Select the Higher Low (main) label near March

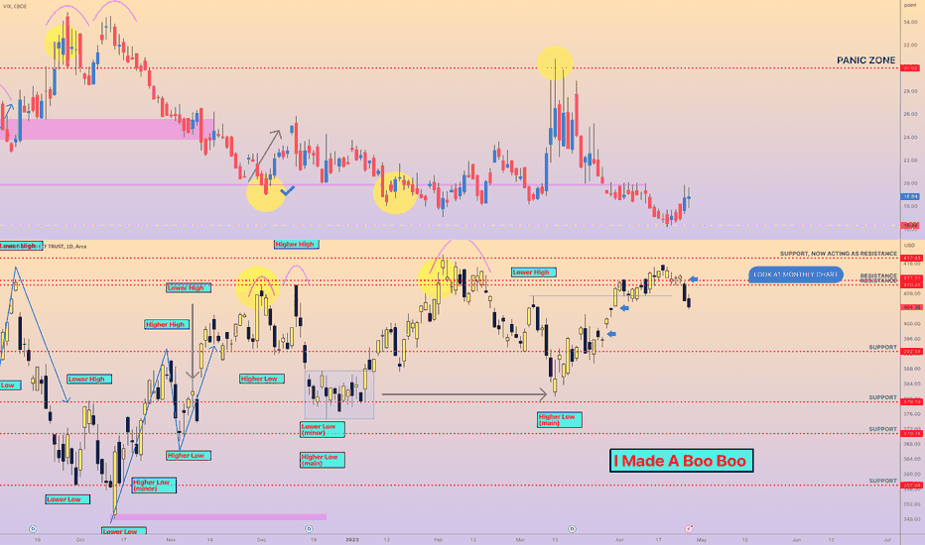pyautogui.click(x=559, y=419)
